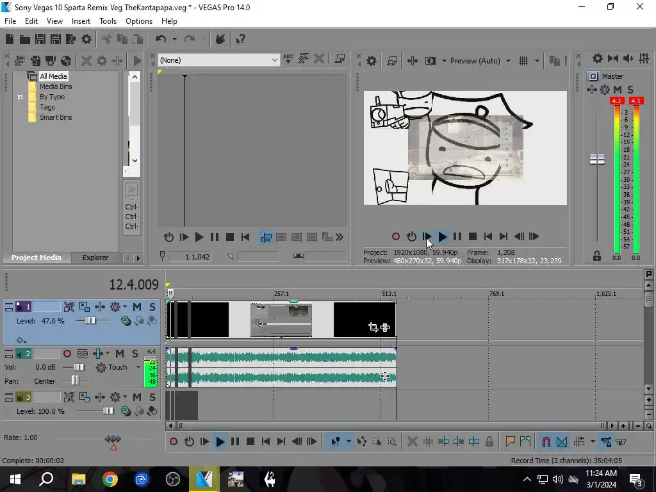Play clip in the Trimmer window

click(x=199, y=238)
